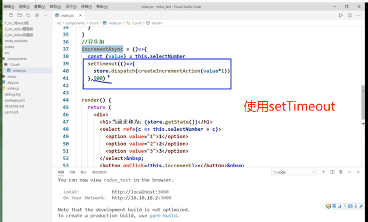This screenshot has height=222, width=368.
Task: Click the index.jsx file icon in breadcrumb
Action: point(105,23)
